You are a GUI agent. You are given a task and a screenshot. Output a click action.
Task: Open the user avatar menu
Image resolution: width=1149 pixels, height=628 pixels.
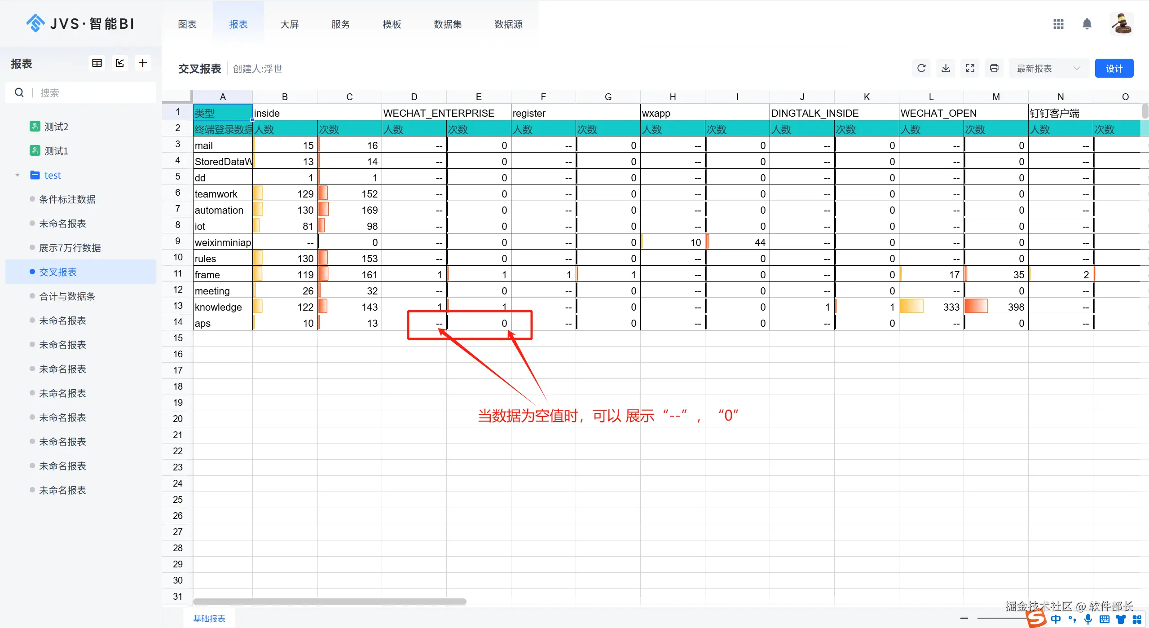(x=1121, y=24)
